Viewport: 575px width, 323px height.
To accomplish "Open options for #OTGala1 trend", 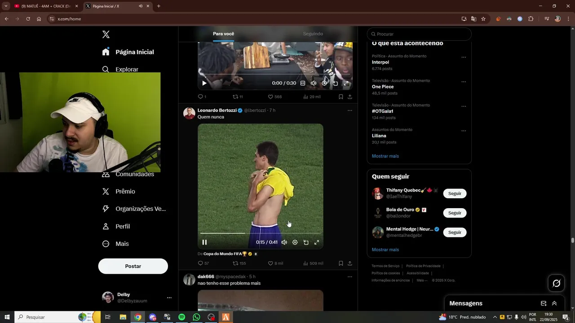I will 464,106.
